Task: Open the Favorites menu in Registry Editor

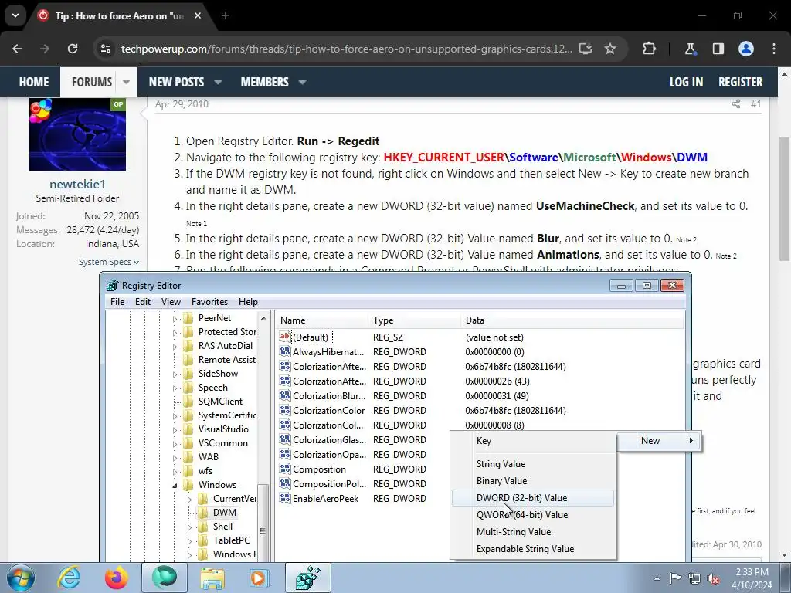Action: (x=209, y=302)
